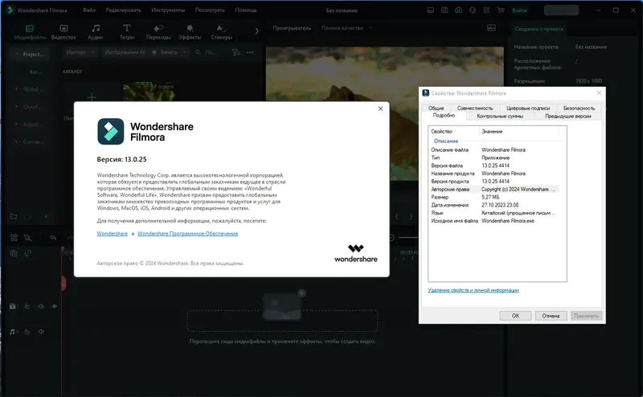Open the Стикеры stickers tab
The height and width of the screenshot is (397, 643).
point(222,32)
